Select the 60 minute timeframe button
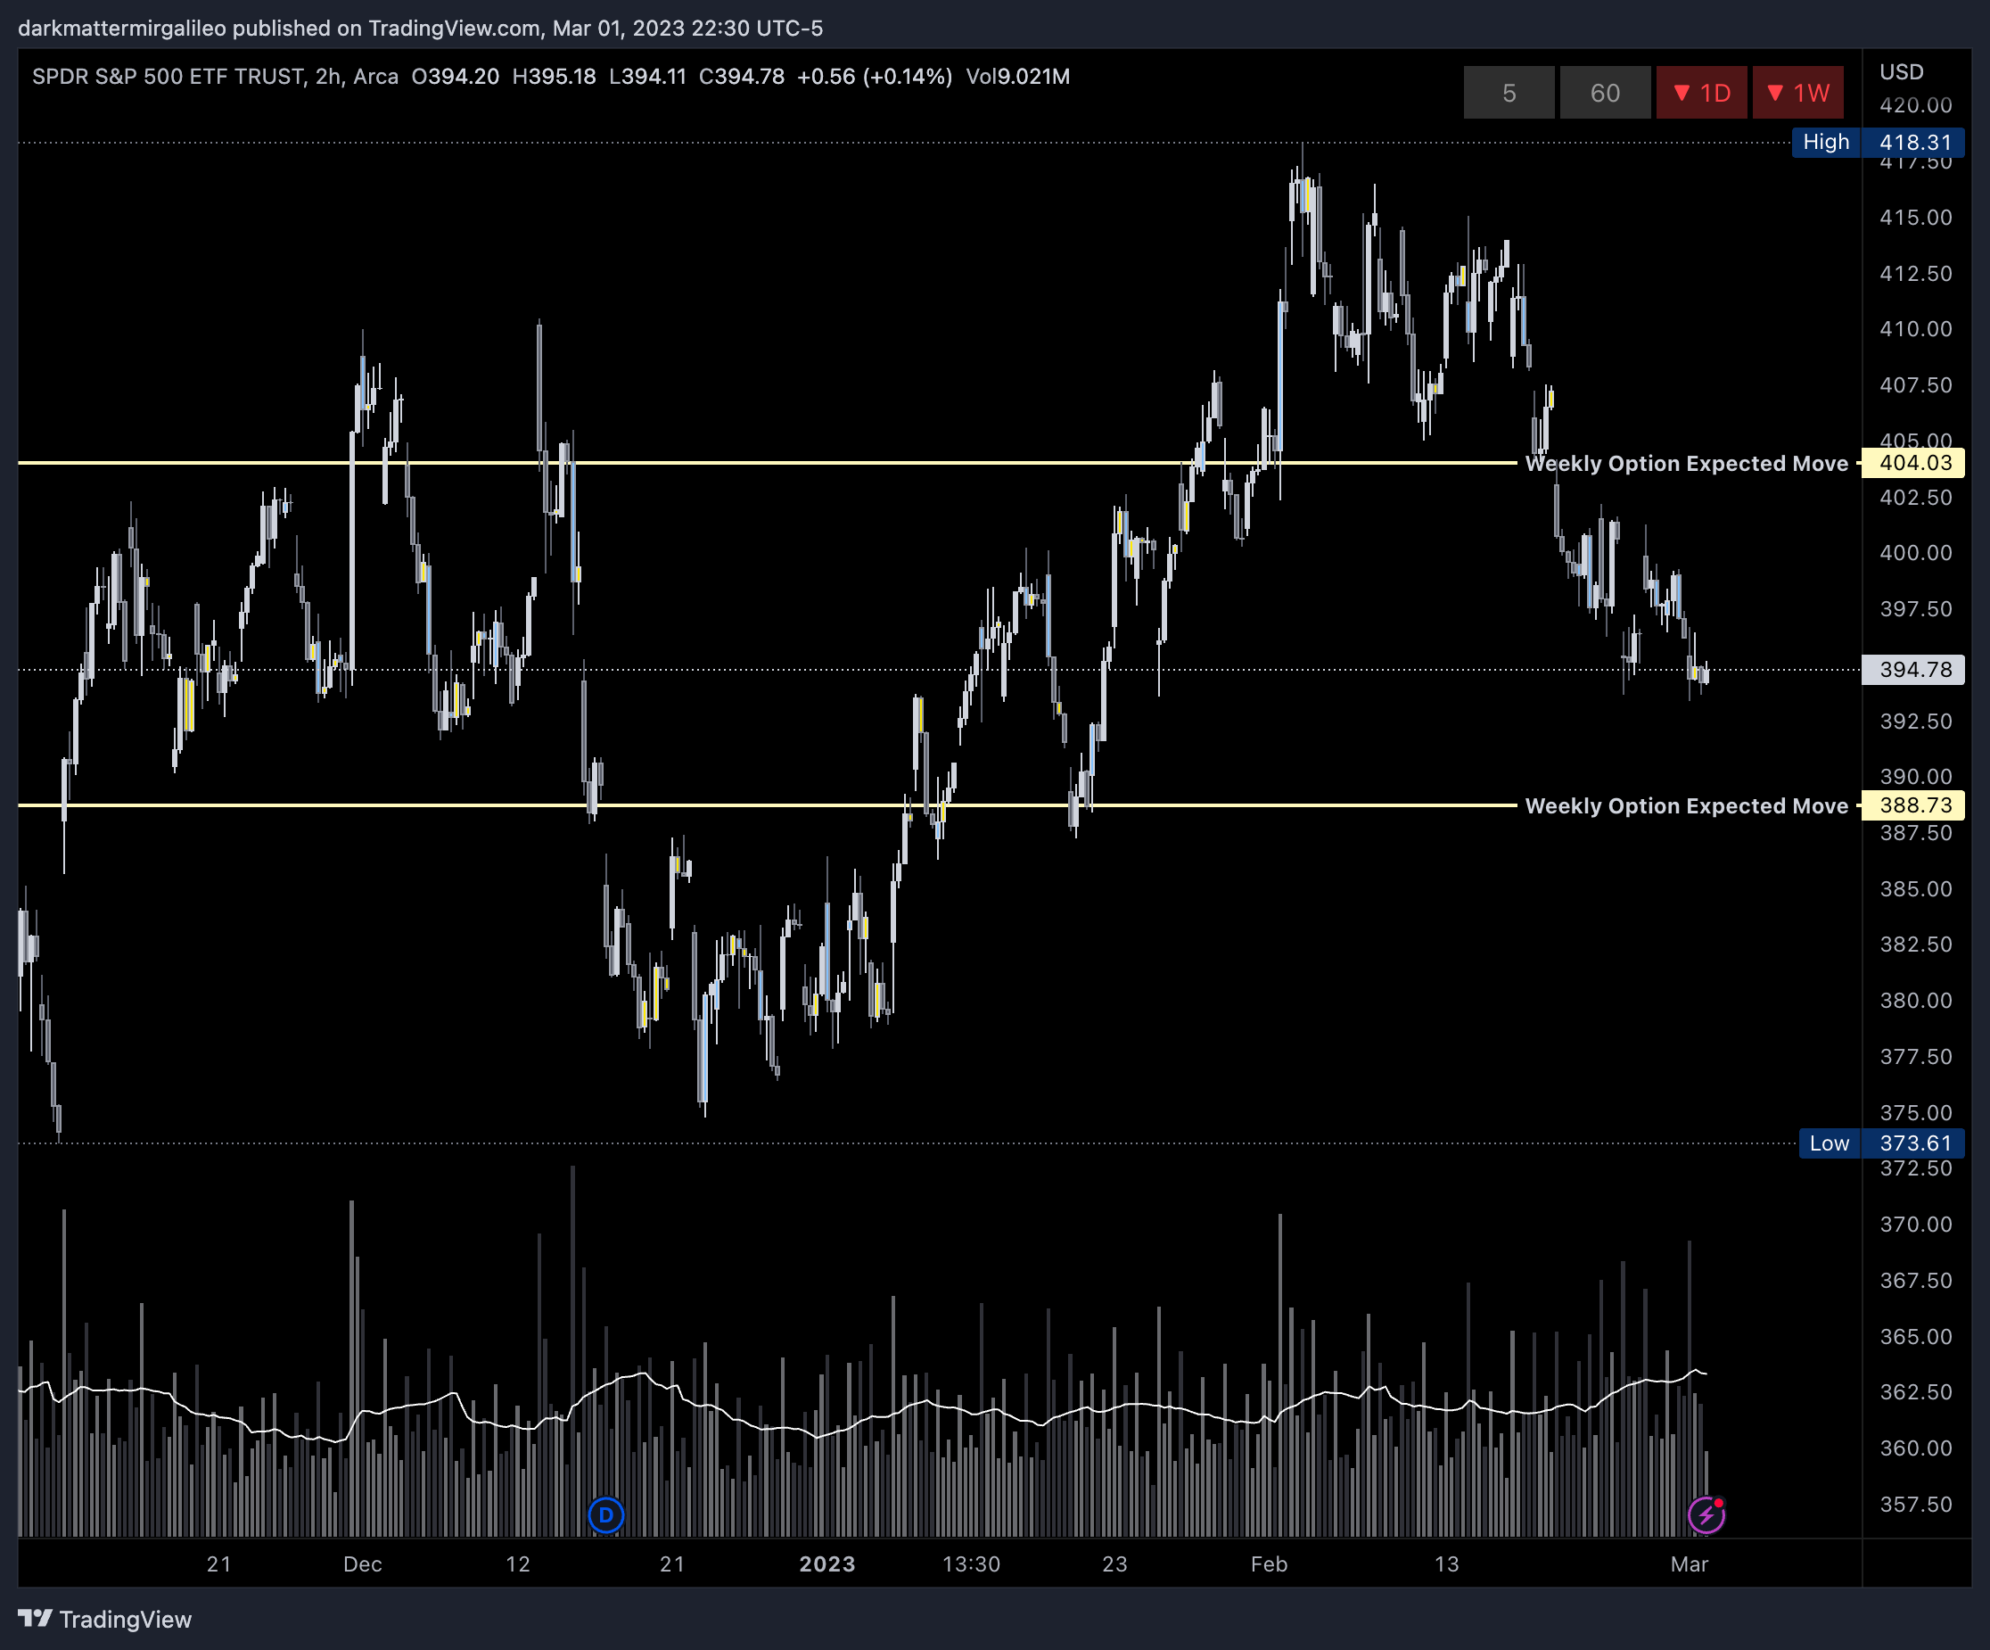Viewport: 1990px width, 1650px height. coord(1604,93)
